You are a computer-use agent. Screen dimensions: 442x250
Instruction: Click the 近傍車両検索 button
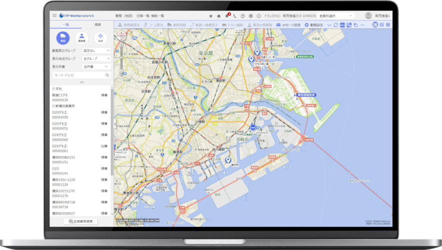[x=82, y=221]
